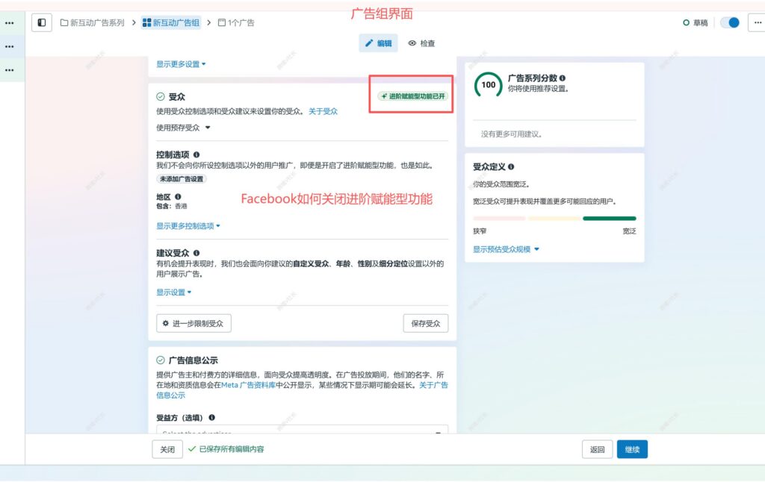Click the 关闭 button
This screenshot has height=482, width=765.
(x=167, y=449)
